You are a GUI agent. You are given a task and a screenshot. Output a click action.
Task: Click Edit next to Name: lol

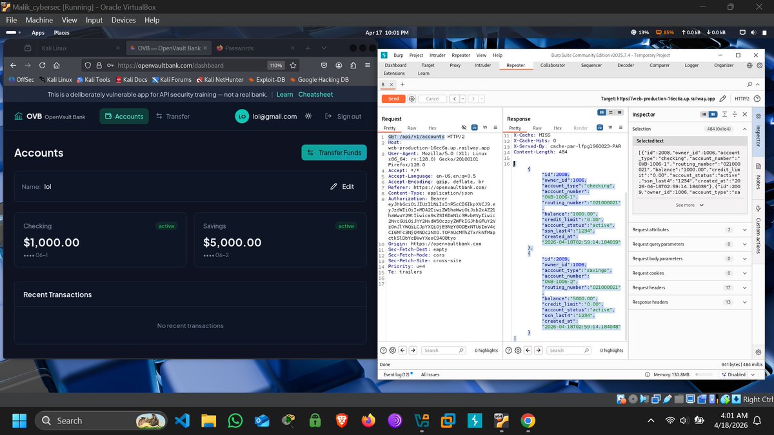[x=342, y=186]
